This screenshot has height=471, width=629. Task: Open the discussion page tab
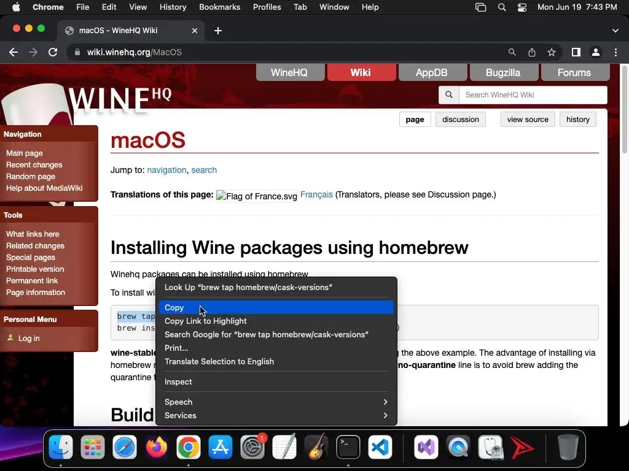[x=461, y=120]
